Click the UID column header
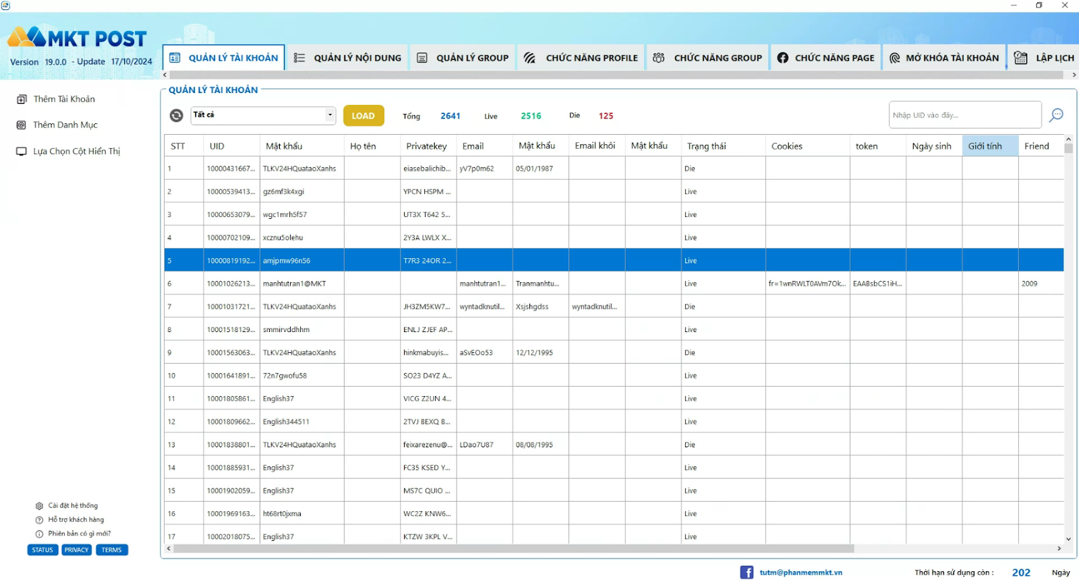 [x=232, y=146]
